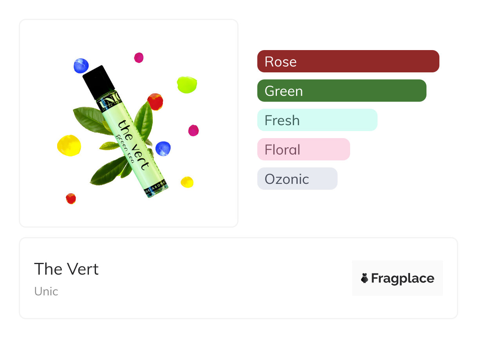
Task: Click the Fragplace logo icon
Action: coord(365,278)
